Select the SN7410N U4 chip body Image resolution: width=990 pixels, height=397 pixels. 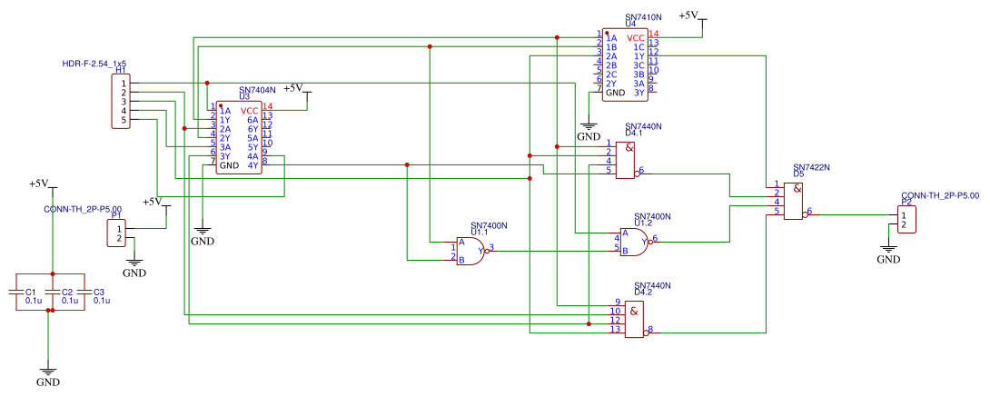coord(625,65)
